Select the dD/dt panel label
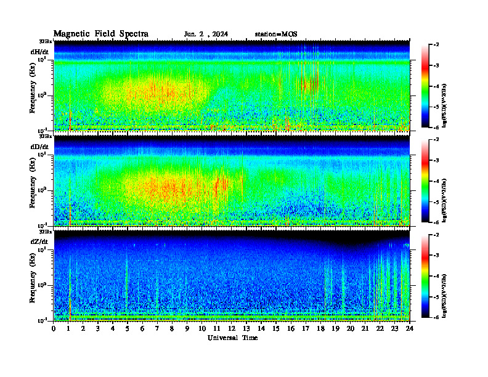This screenshot has width=488, height=377. pos(39,147)
